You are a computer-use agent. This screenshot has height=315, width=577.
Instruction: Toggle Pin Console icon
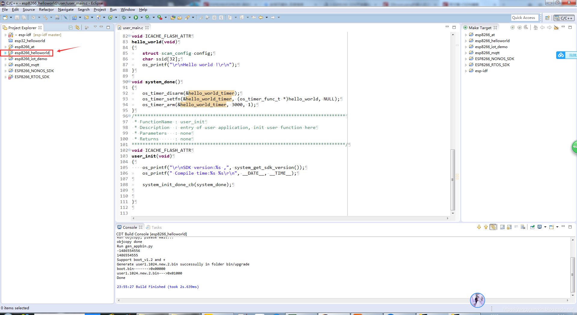tap(533, 227)
